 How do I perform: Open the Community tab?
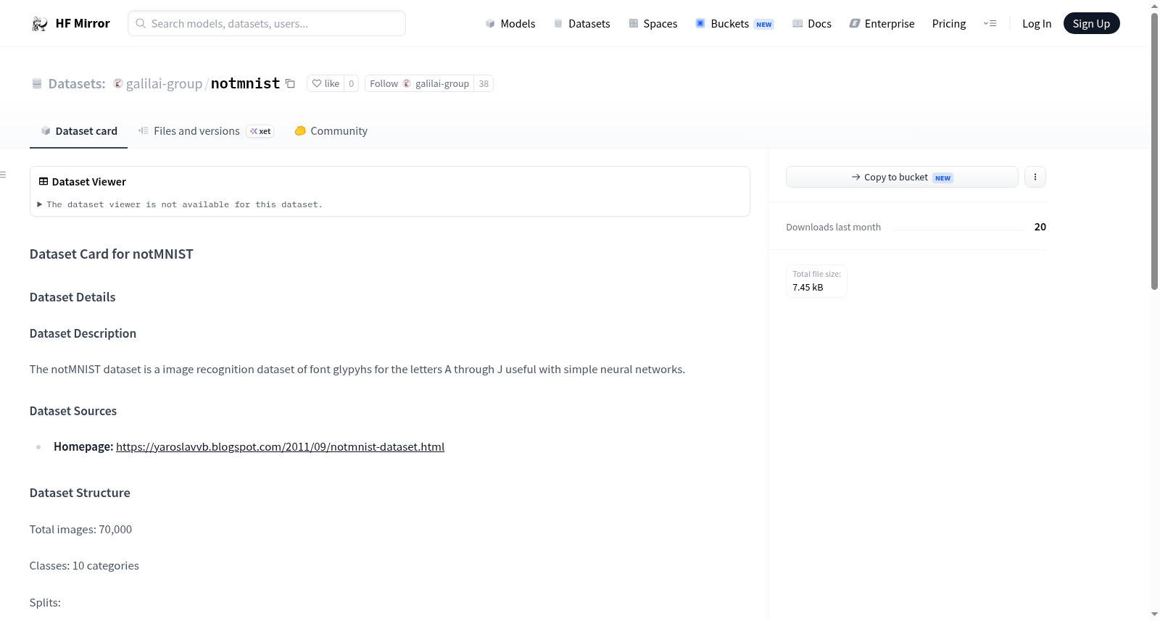tap(331, 131)
